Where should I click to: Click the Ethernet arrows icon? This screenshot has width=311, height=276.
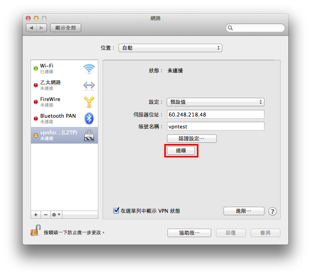click(89, 85)
